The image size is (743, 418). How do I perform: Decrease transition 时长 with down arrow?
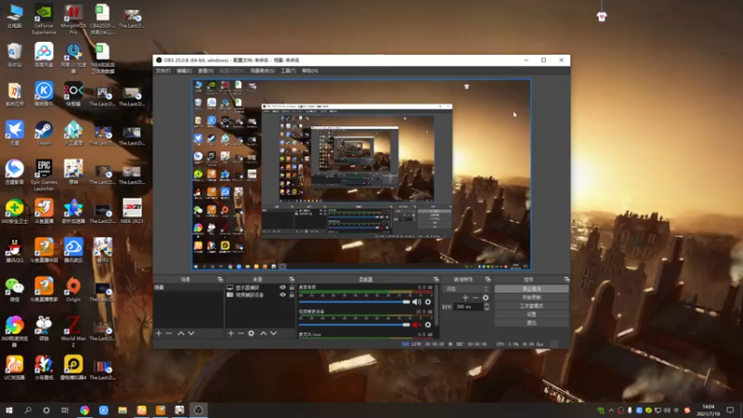[x=486, y=308]
